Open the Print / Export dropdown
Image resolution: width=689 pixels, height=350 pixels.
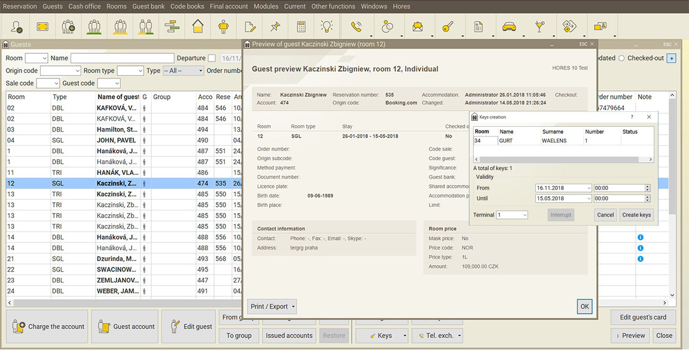pos(273,307)
